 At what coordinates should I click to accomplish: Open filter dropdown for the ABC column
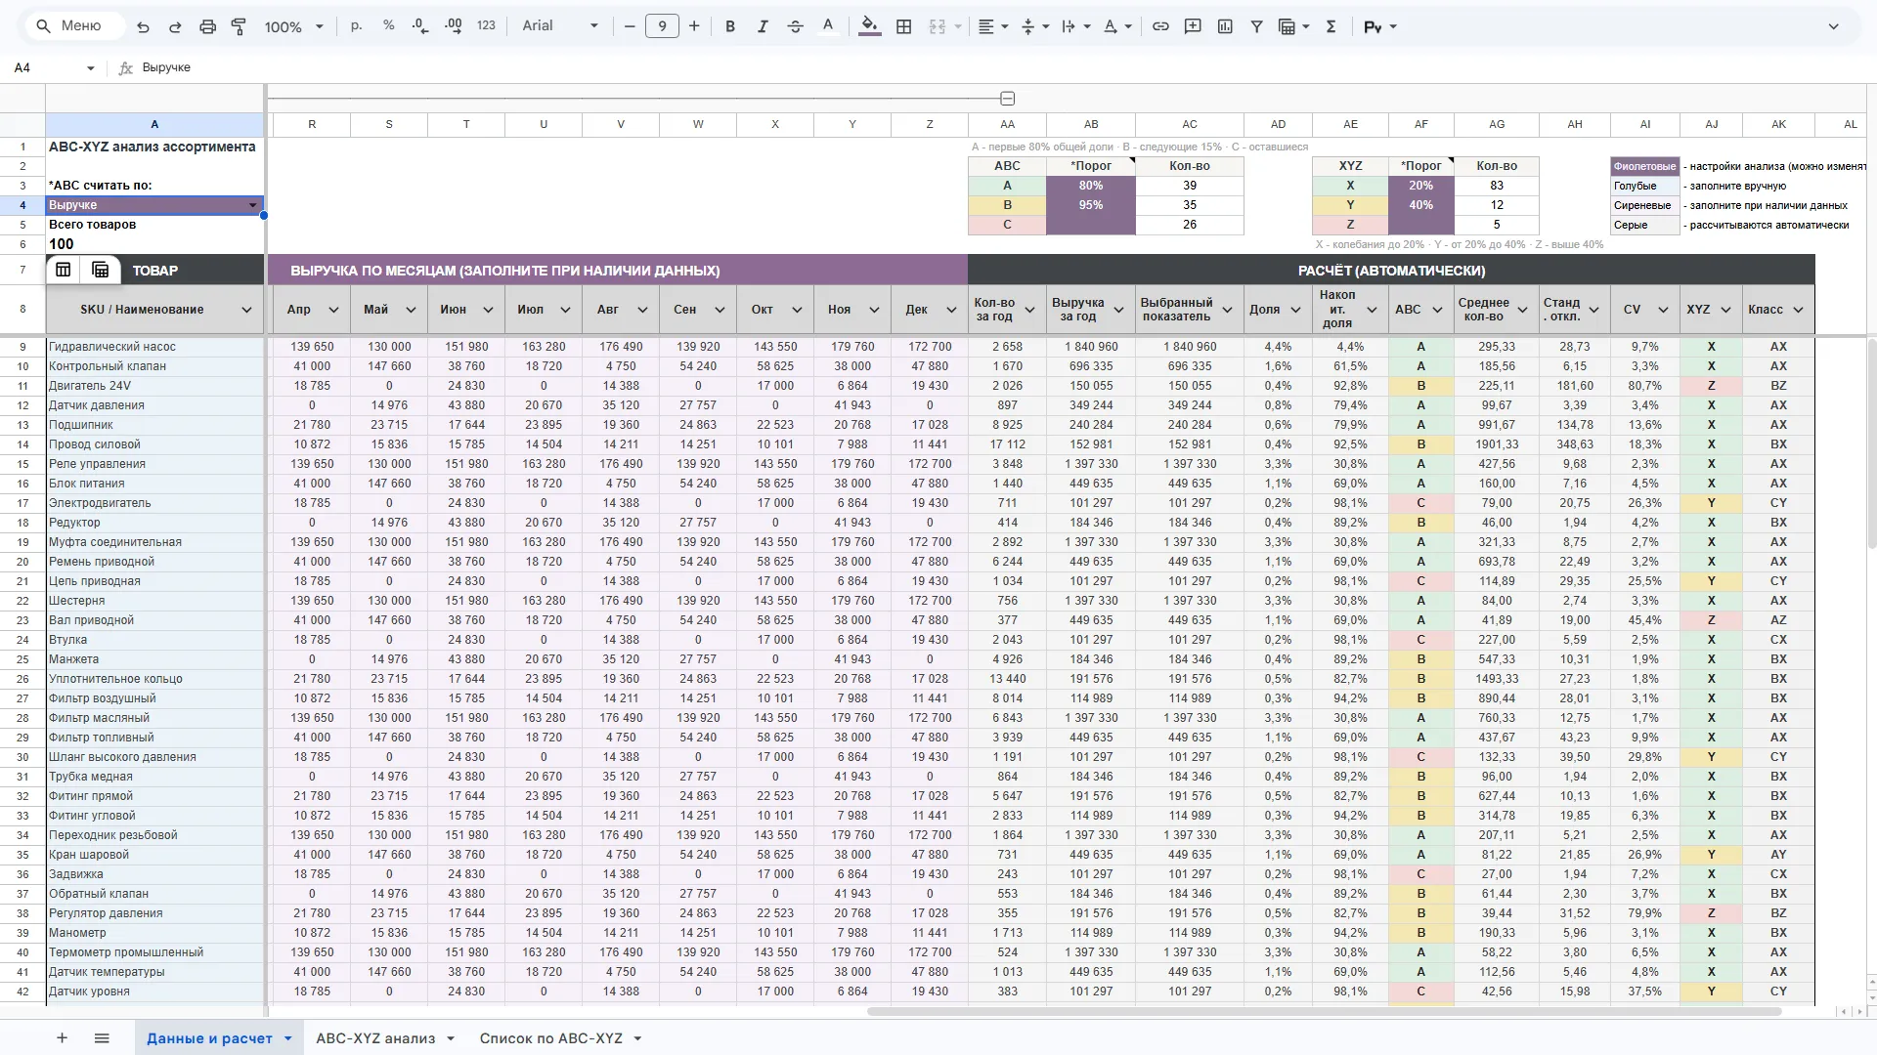coord(1437,310)
